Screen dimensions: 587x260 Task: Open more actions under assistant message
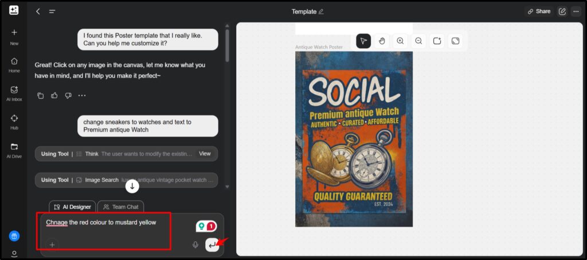tap(82, 95)
